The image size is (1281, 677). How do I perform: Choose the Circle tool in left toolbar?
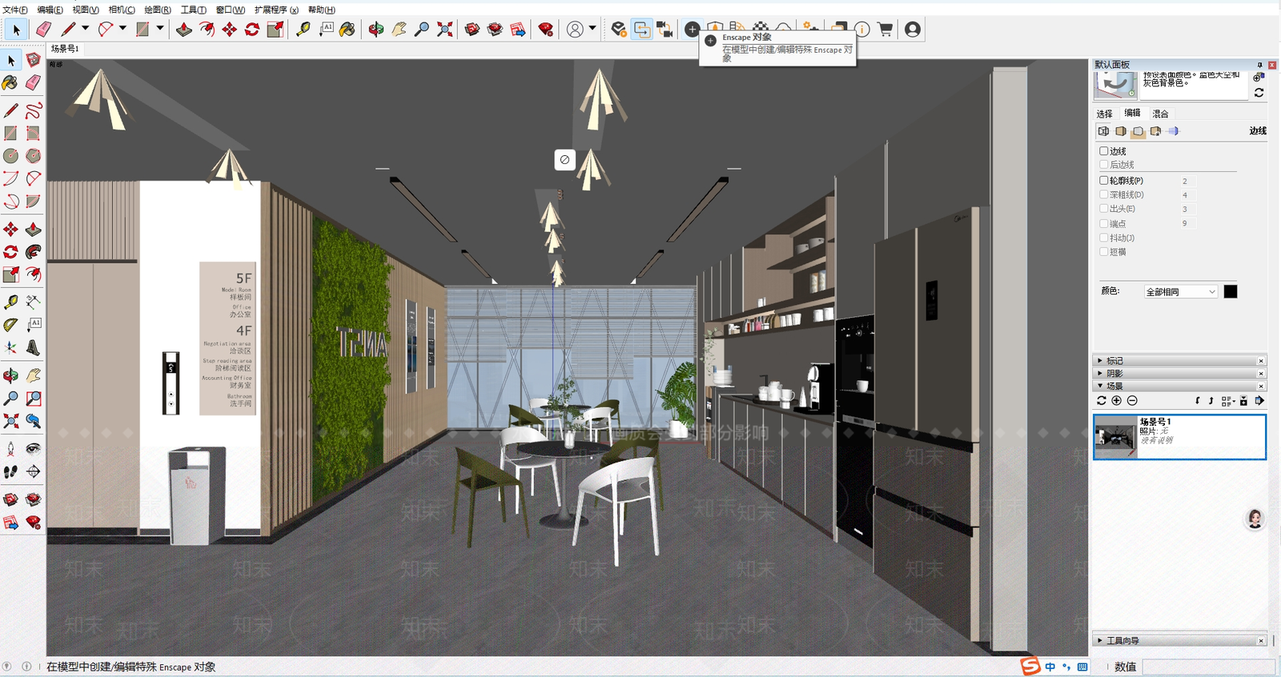coord(10,156)
